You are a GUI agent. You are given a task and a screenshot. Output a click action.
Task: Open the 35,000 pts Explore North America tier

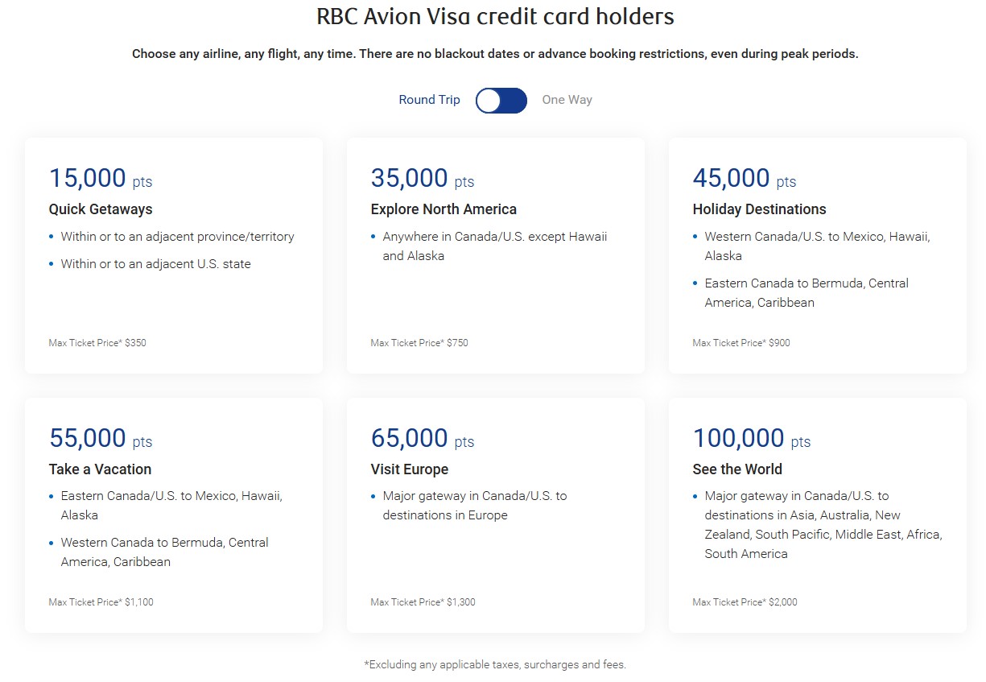point(495,255)
